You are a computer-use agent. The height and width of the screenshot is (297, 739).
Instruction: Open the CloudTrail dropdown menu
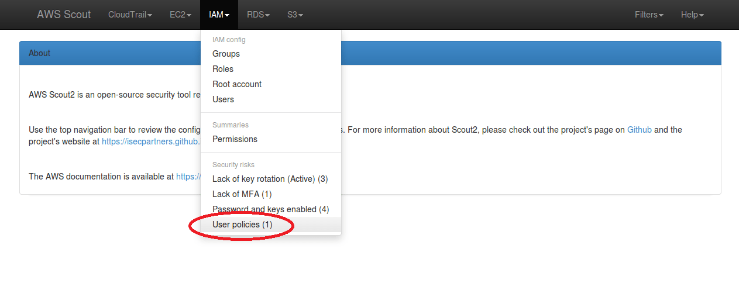(130, 15)
